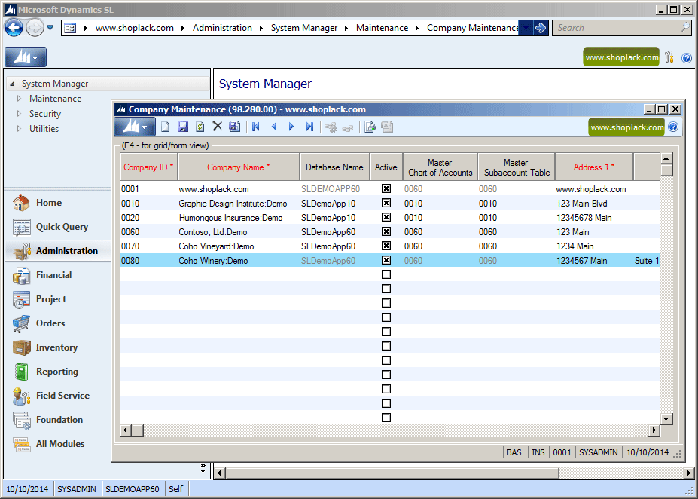The height and width of the screenshot is (499, 698).
Task: Open the Dynamics logo dropdown in main window
Action: [x=26, y=57]
